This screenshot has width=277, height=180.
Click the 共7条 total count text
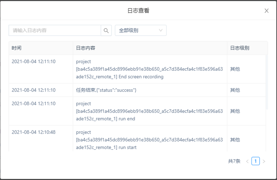(234, 161)
